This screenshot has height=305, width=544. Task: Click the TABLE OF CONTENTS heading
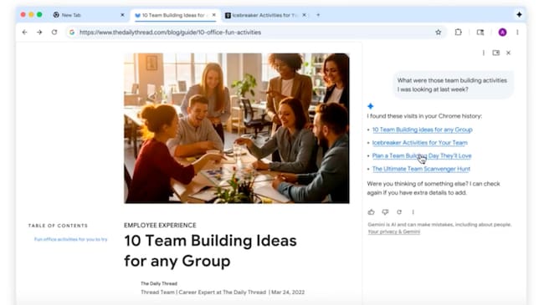[58, 226]
